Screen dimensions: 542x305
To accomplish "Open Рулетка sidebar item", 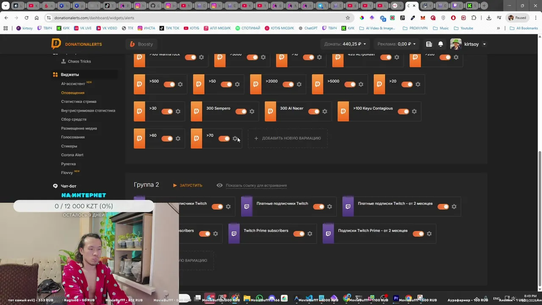I will coord(68,164).
